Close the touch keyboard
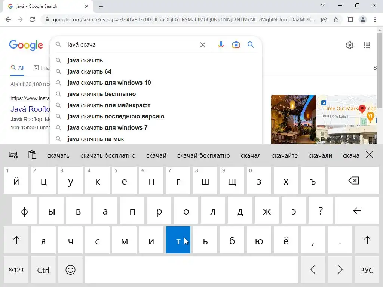Image resolution: width=383 pixels, height=287 pixels. click(x=369, y=154)
